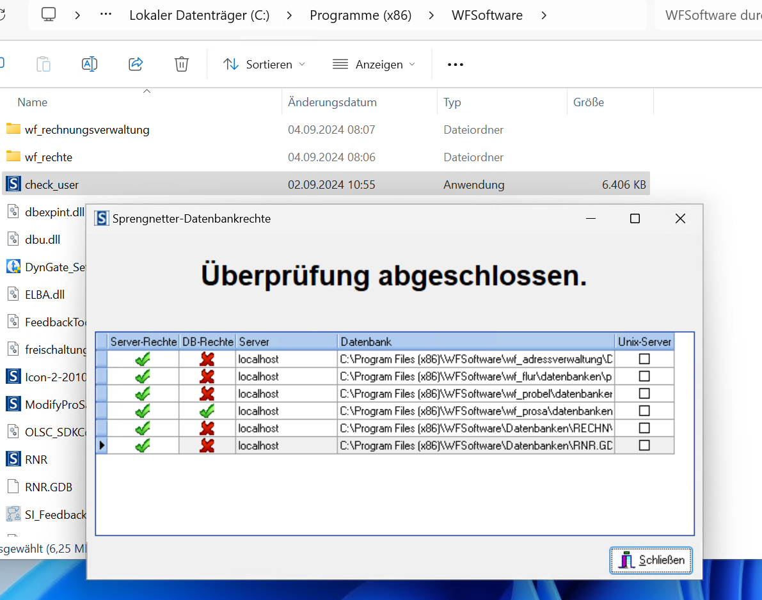Click the DynGate_Se application icon
Screen dimensions: 762x600
tap(13, 267)
